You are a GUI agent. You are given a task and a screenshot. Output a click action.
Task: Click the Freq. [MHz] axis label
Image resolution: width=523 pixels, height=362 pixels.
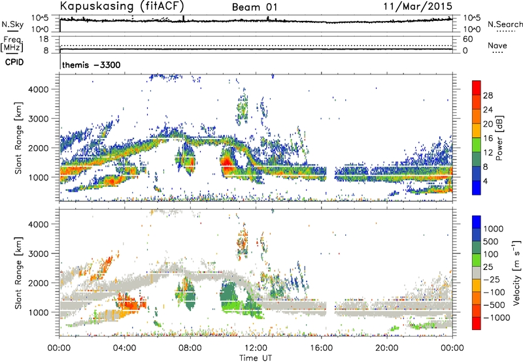click(12, 44)
